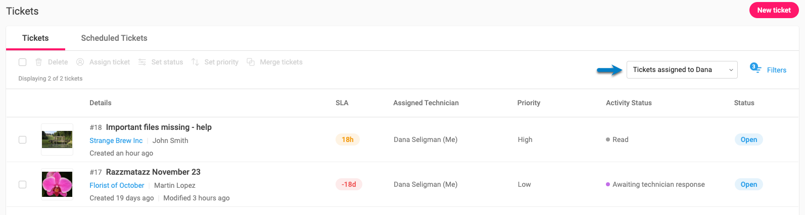This screenshot has height=215, width=805.
Task: Click the gray Read status dot
Action: point(608,139)
